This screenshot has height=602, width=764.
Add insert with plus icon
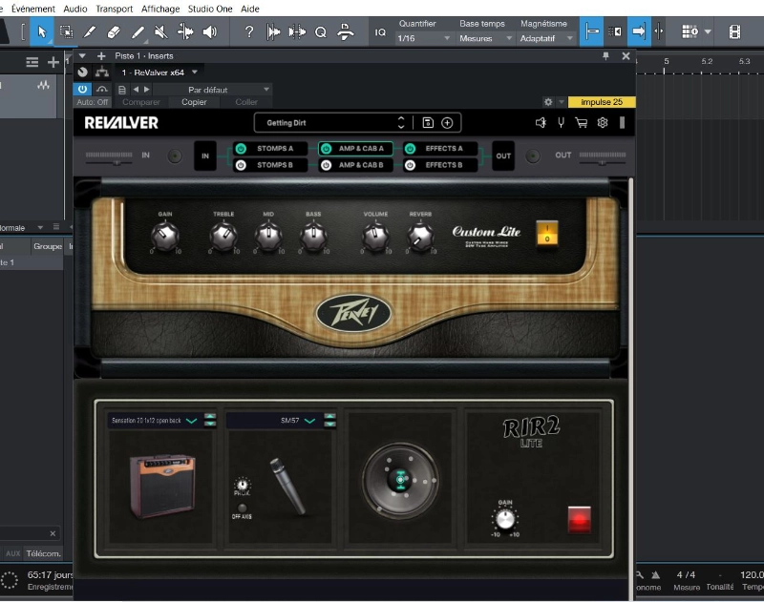101,56
